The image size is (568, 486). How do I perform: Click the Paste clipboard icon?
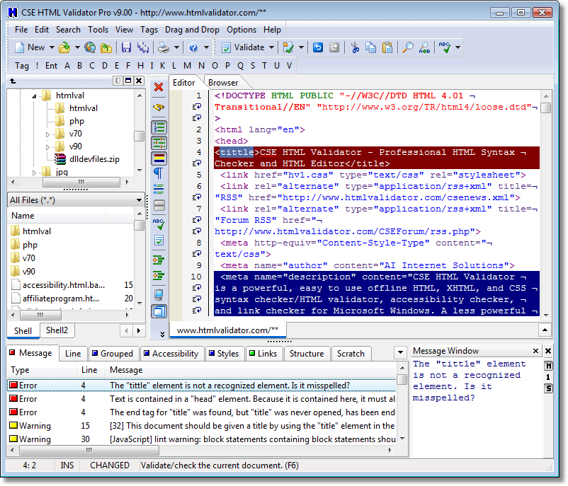387,47
